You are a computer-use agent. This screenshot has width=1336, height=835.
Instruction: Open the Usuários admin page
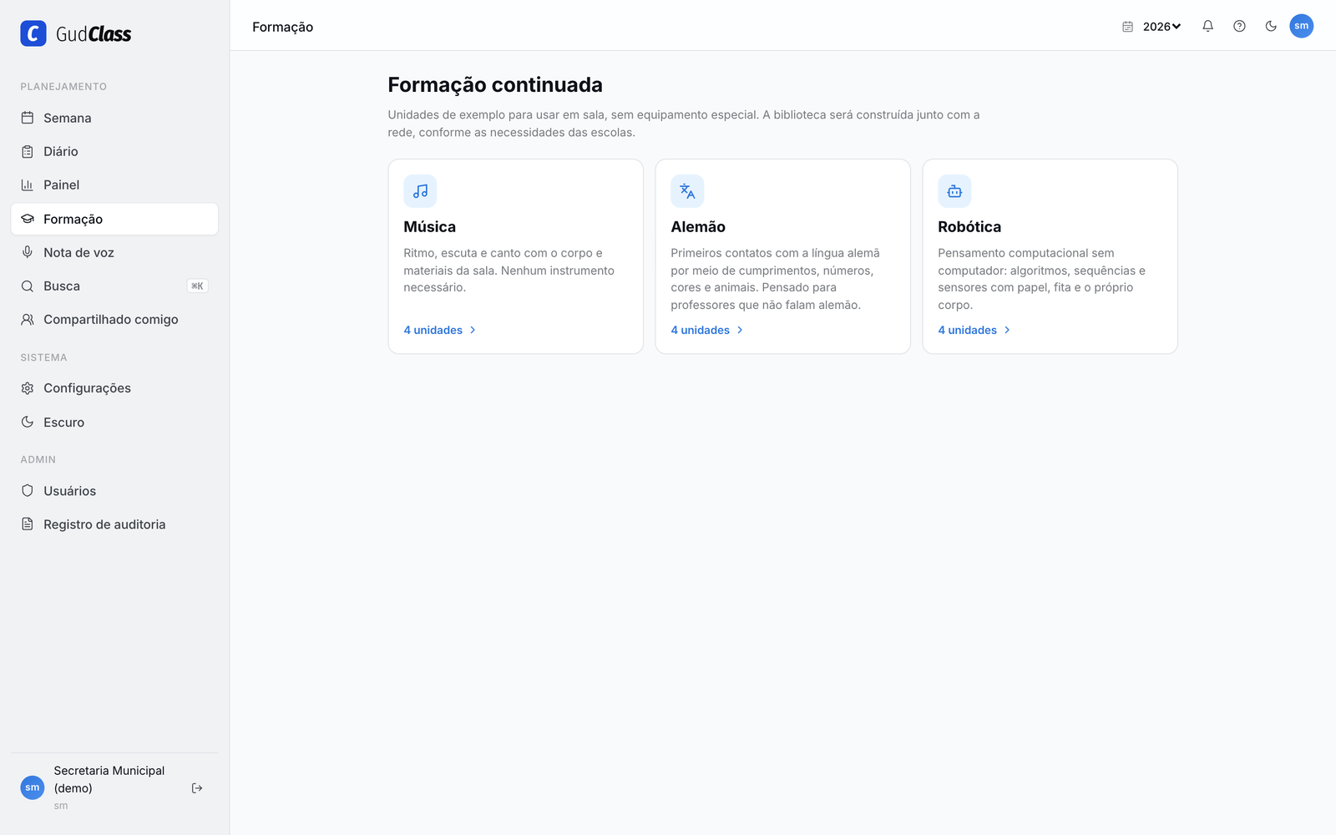click(x=114, y=491)
